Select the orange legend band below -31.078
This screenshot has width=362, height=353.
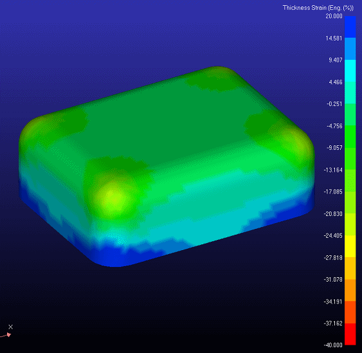pyautogui.click(x=350, y=290)
